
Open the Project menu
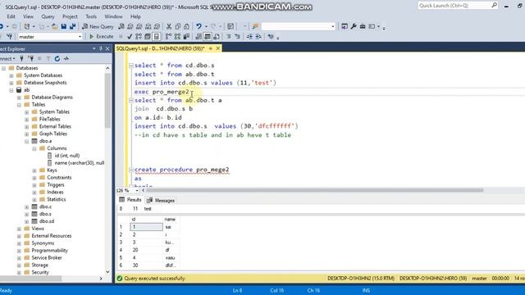70,16
